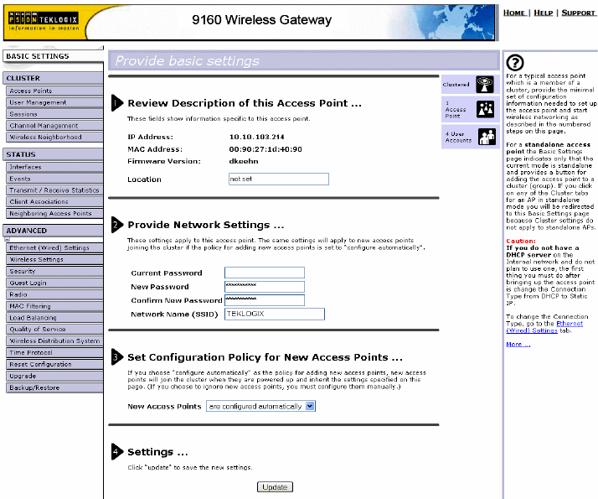Open the Events page
Image resolution: width=598 pixels, height=499 pixels.
point(54,179)
